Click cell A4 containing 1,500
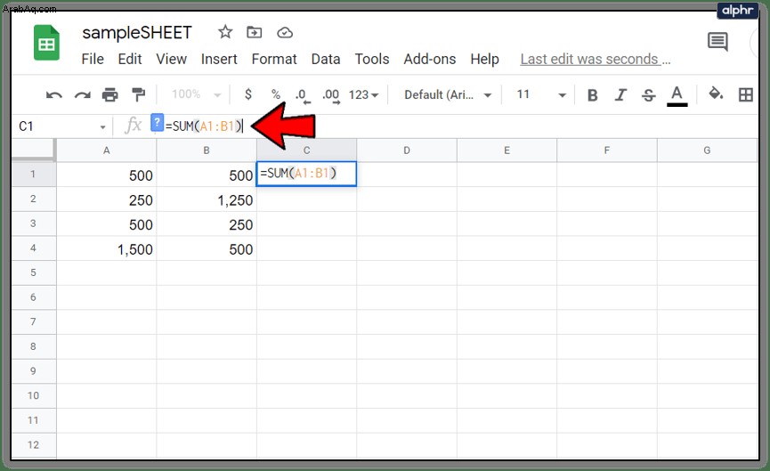Viewport: 770px width, 471px height. pos(107,248)
